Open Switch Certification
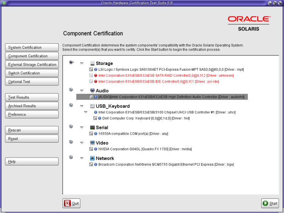Image resolution: width=284 pixels, height=213 pixels. (32, 73)
